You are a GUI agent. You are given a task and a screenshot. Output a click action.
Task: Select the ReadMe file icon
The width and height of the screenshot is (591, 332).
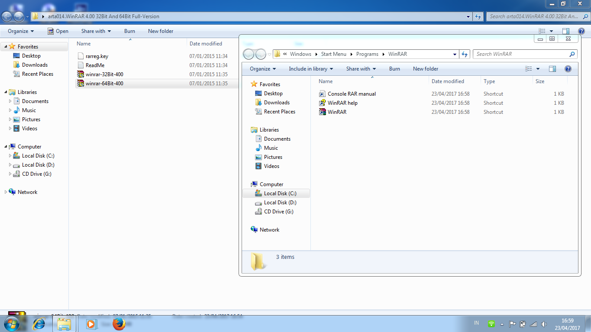point(80,65)
